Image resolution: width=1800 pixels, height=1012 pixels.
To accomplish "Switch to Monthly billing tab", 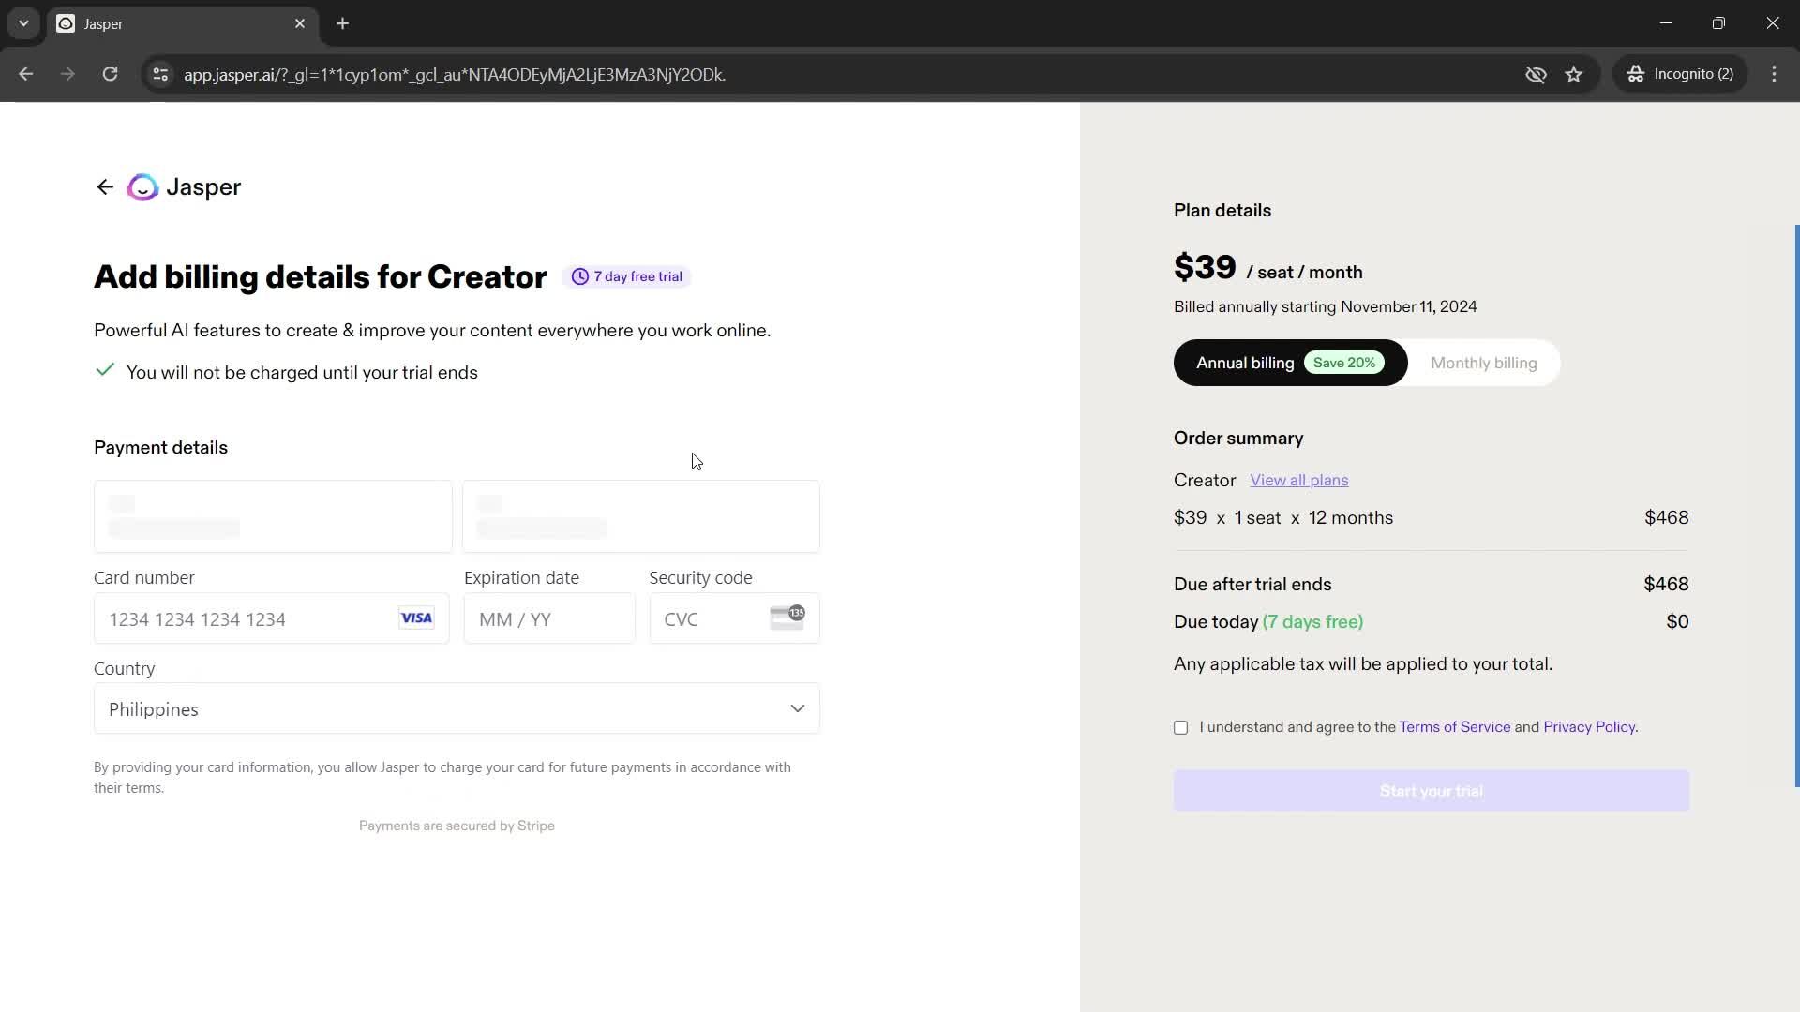I will (x=1483, y=362).
